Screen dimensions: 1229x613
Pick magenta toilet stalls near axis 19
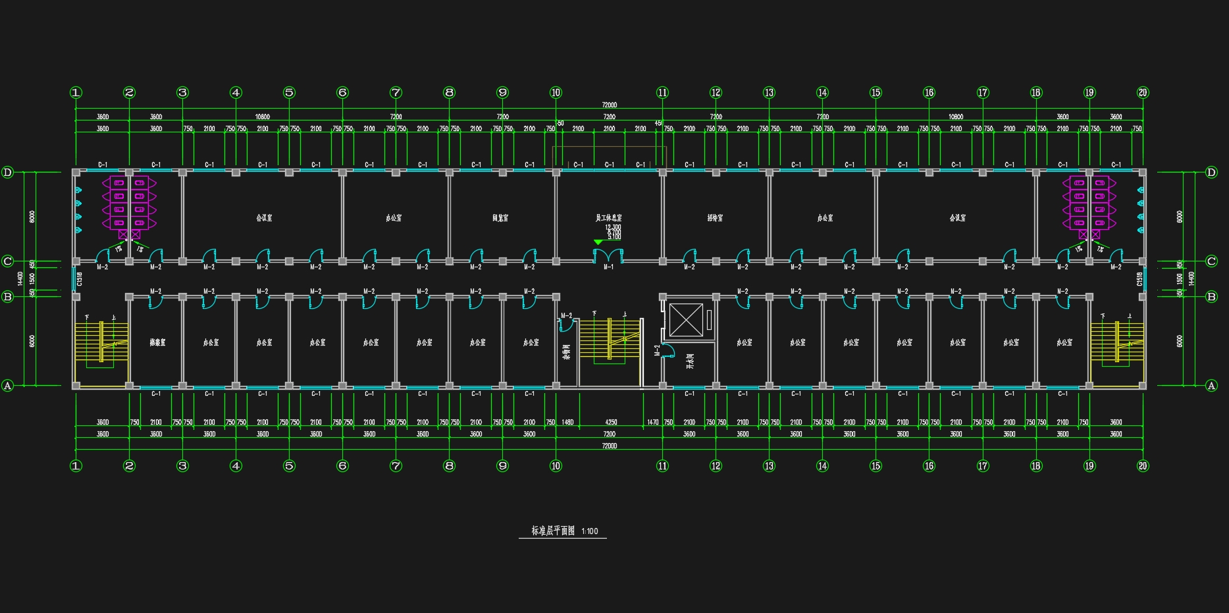click(x=1089, y=207)
